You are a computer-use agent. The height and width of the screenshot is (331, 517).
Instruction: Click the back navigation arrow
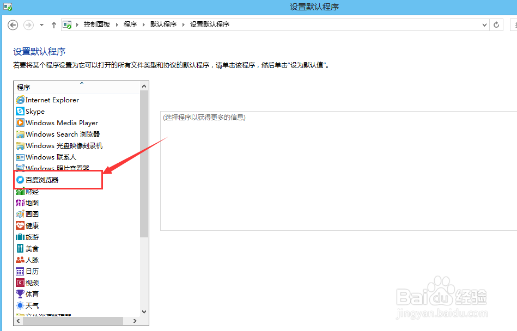coord(12,24)
